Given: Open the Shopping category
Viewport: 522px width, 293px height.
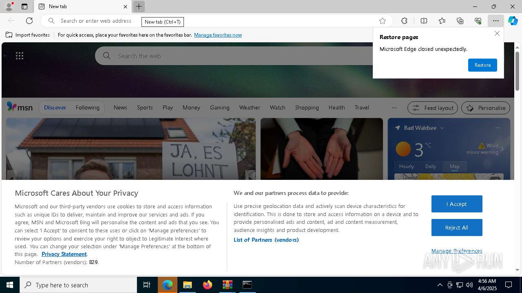Looking at the screenshot, I should 307,107.
